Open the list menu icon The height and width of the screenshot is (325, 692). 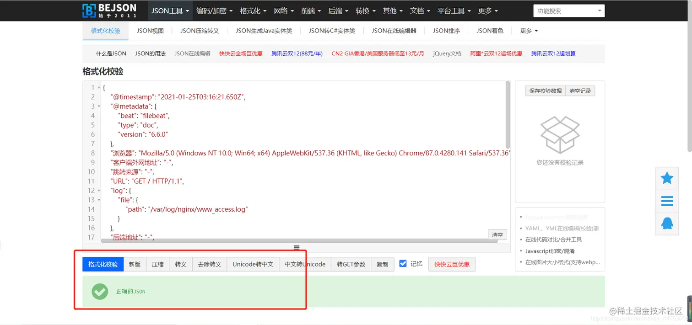(667, 201)
